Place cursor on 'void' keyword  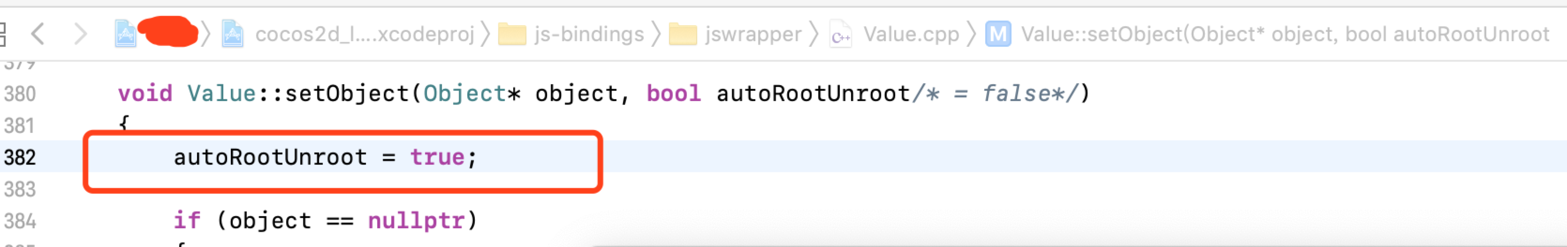145,94
